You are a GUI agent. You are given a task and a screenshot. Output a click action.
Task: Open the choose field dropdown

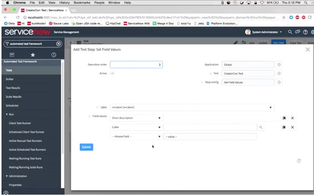pos(136,137)
